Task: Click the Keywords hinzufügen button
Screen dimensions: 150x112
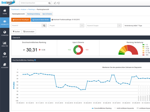Action: point(21,20)
